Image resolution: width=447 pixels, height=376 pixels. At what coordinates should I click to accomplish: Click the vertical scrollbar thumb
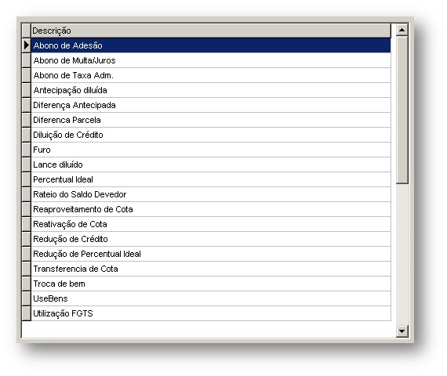[x=402, y=110]
